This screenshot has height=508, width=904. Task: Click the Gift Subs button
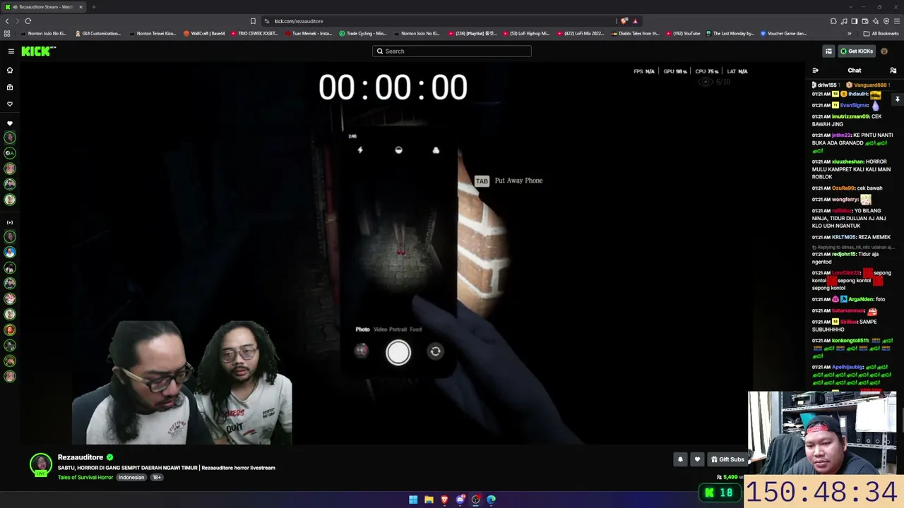point(727,459)
